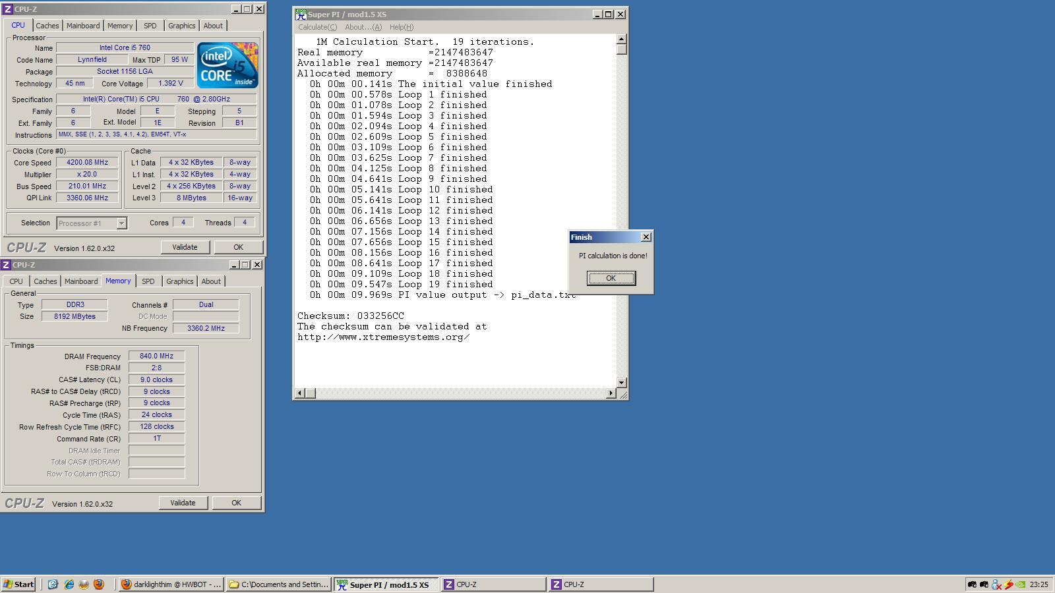This screenshot has height=593, width=1055.
Task: Click the Name field showing Intel Core i5 760
Action: pyautogui.click(x=125, y=47)
